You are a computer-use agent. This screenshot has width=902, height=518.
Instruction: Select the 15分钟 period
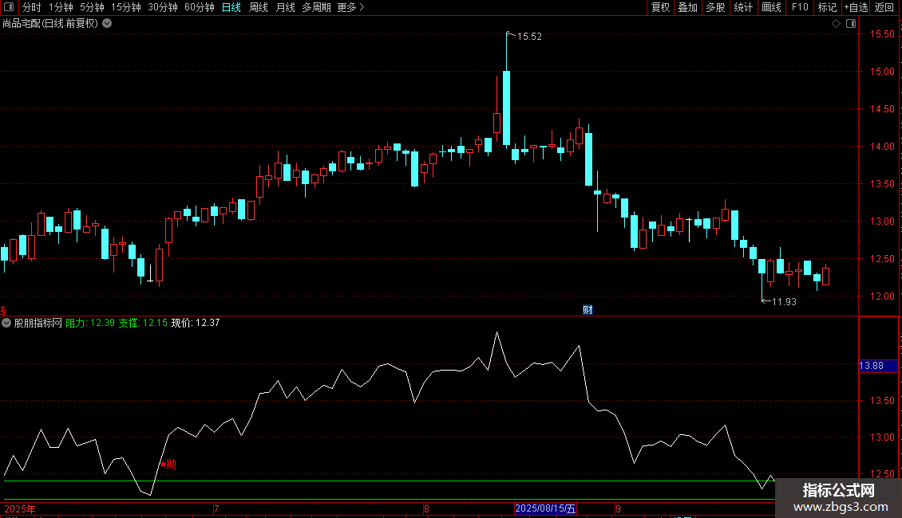click(126, 7)
